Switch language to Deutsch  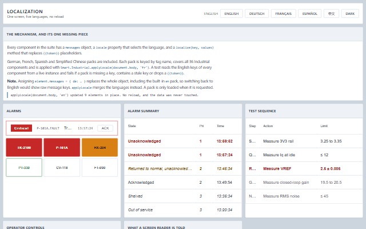tap(257, 14)
